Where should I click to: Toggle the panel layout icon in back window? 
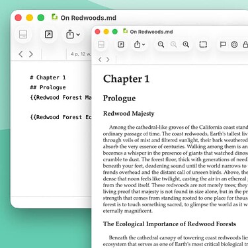click(23, 34)
